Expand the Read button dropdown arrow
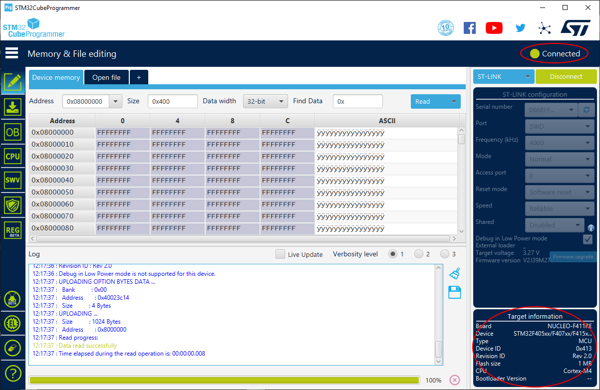The image size is (600, 390). pos(454,101)
